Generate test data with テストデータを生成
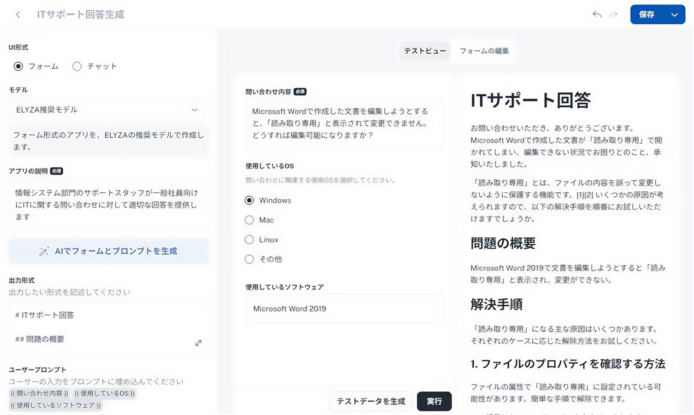Viewport: 694px width, 415px height. (371, 402)
